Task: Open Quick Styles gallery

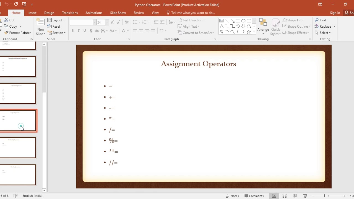Action: 275,27
